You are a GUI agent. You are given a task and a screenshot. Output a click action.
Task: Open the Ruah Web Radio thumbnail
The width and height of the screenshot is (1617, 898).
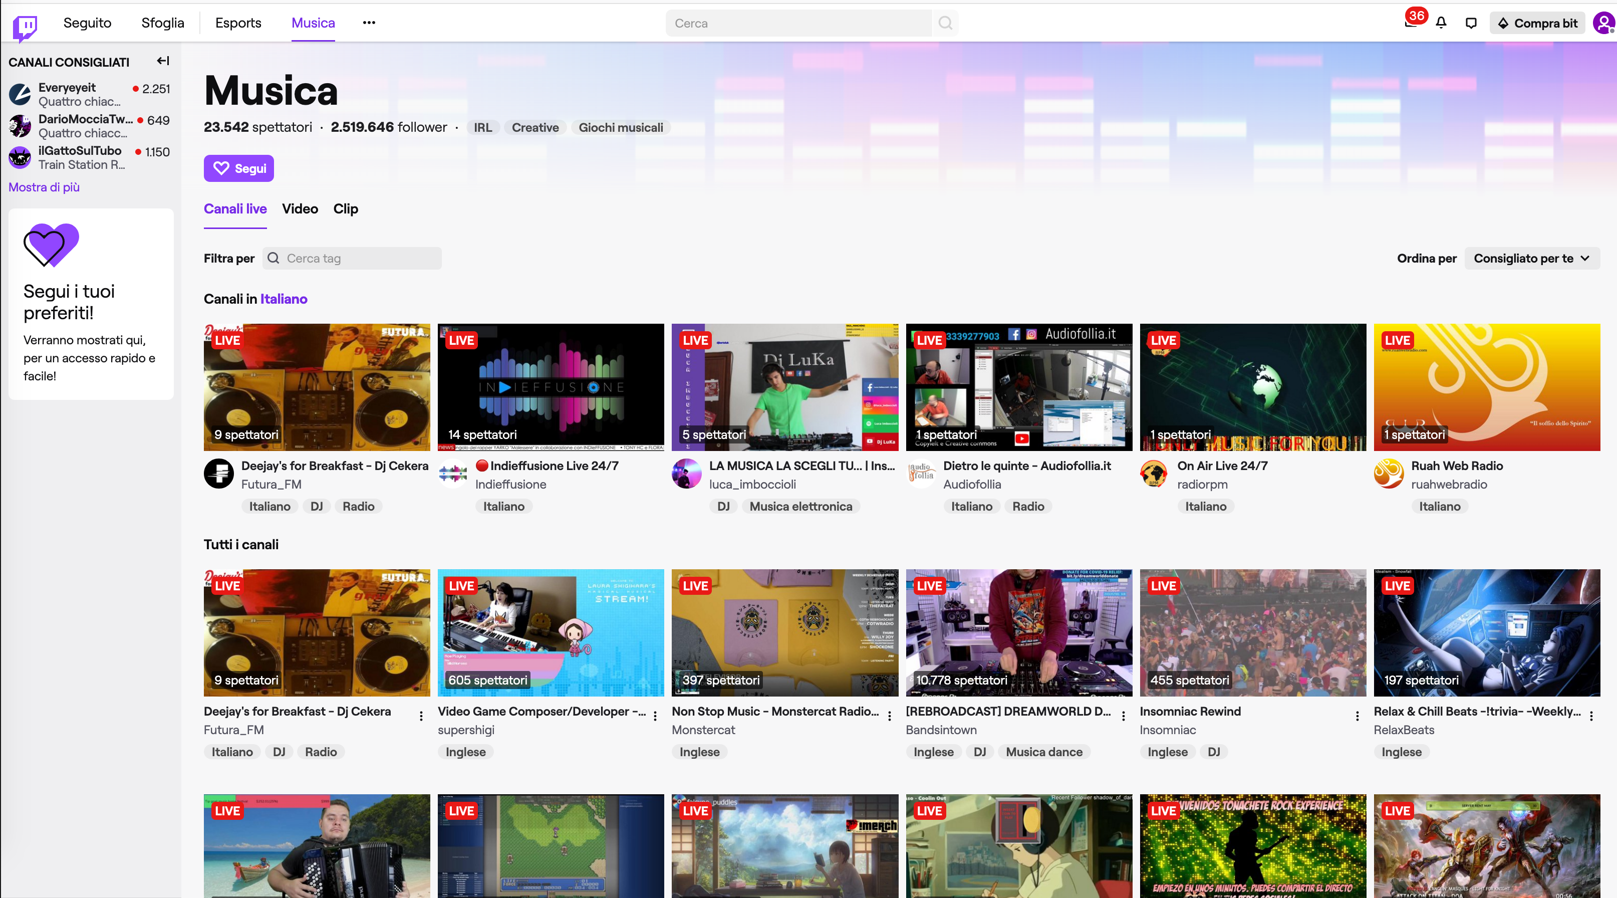pyautogui.click(x=1487, y=387)
